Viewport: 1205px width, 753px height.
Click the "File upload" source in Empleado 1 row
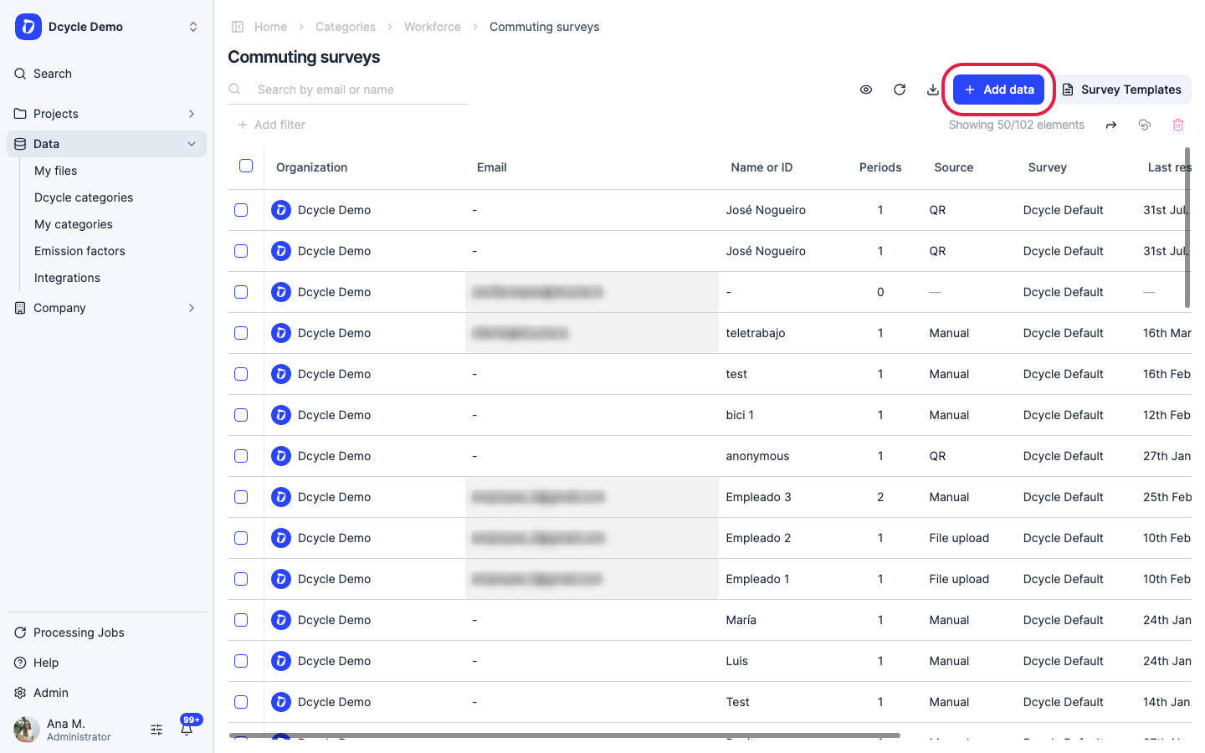(x=959, y=579)
